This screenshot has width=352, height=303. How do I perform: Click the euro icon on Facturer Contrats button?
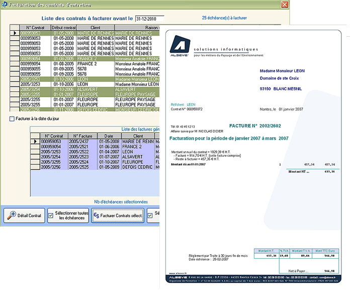[x=97, y=215]
